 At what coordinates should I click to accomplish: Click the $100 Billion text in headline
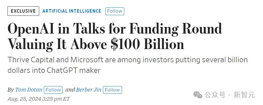coord(147,44)
